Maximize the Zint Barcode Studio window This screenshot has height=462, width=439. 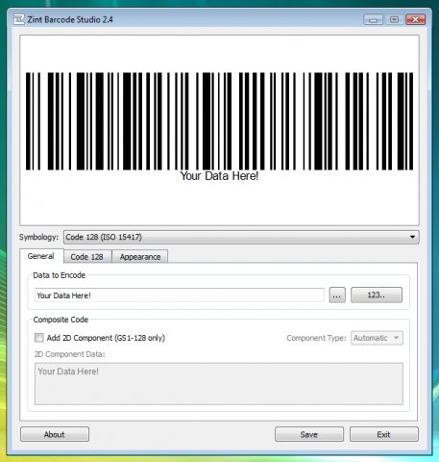394,20
